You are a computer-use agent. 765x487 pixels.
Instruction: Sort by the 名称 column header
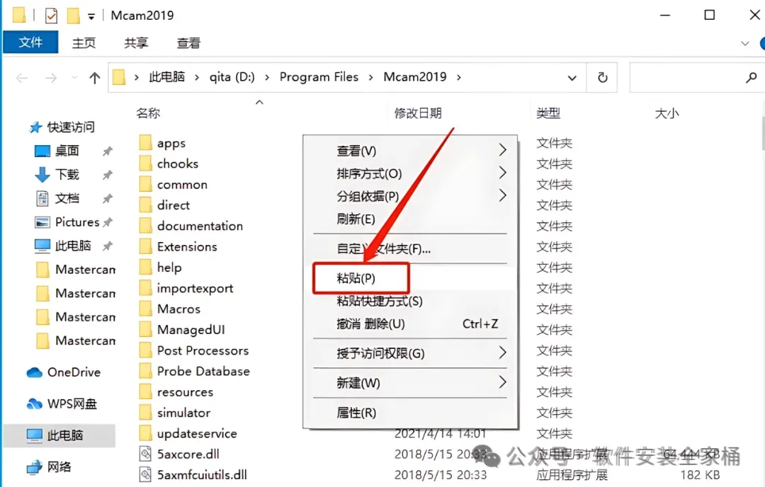tap(148, 113)
